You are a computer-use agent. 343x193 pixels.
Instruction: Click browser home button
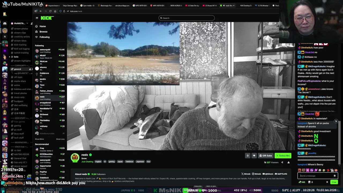click(x=55, y=11)
